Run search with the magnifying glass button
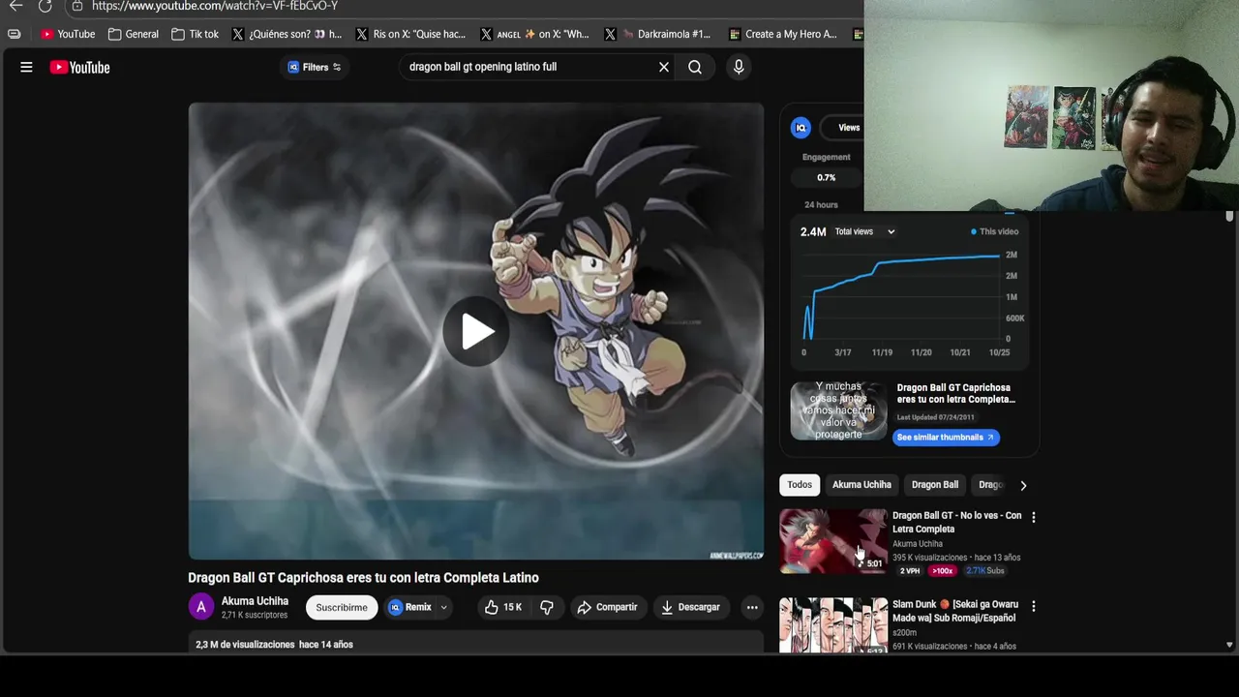Image resolution: width=1239 pixels, height=697 pixels. tap(695, 67)
